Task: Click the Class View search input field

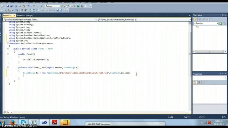Action: pos(206,23)
